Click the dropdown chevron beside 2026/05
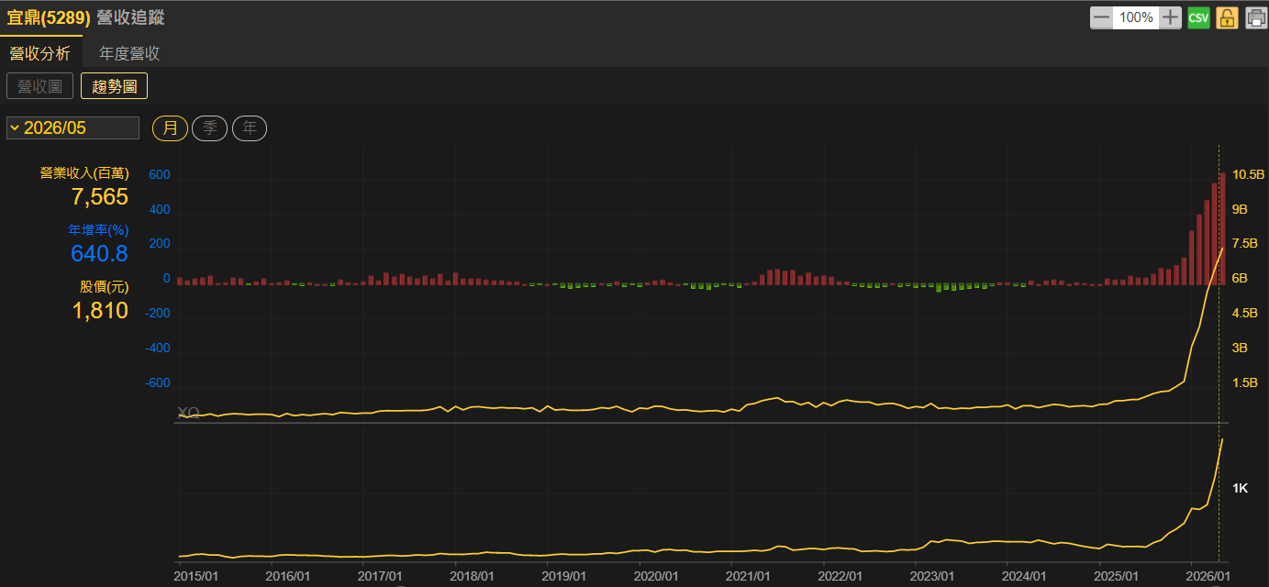This screenshot has width=1269, height=587. [15, 128]
